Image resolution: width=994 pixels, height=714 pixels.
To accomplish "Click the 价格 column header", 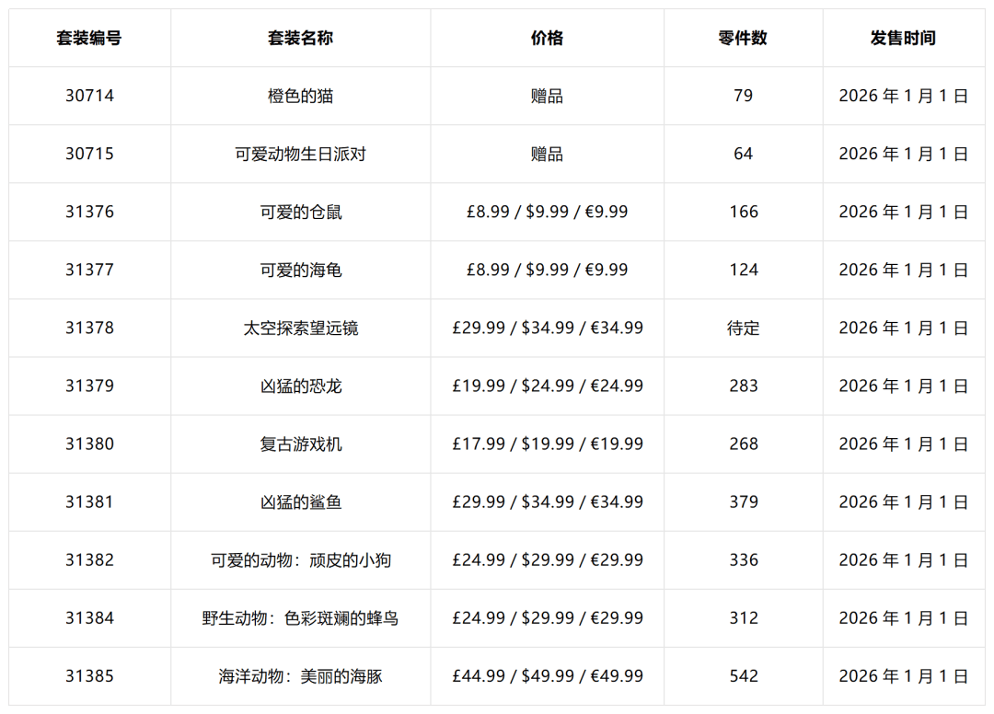I will (547, 39).
